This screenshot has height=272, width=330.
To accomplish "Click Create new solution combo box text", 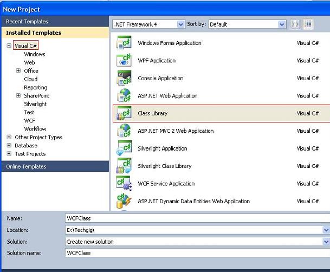I will pos(90,242).
